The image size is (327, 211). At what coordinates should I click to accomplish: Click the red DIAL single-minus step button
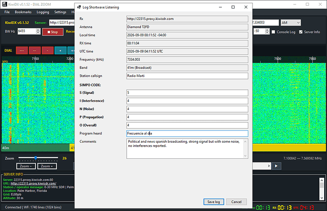click(x=47, y=51)
